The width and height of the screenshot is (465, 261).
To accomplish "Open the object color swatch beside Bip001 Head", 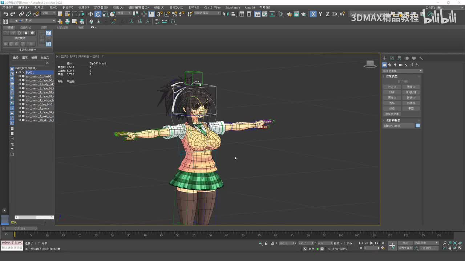I will tap(418, 125).
